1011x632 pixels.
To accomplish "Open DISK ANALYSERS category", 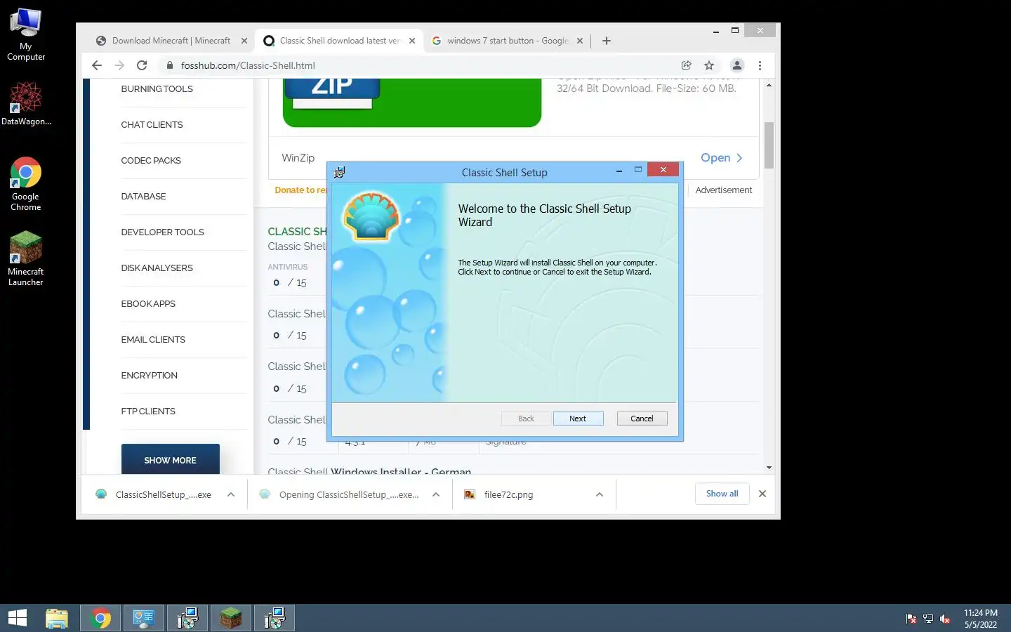I will 157,268.
